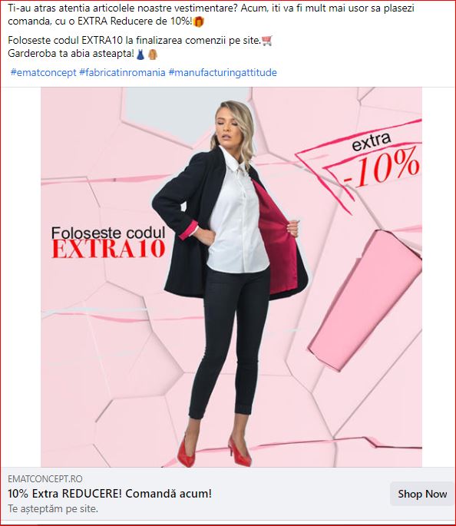Viewport: 456px width, 526px height.
Task: Open the #fabricatinromania hashtag
Action: [x=122, y=72]
